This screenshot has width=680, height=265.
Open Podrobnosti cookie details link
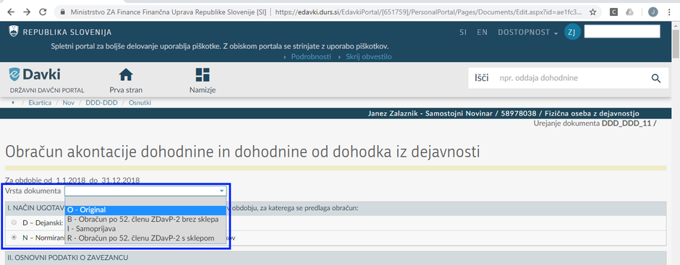[x=311, y=57]
